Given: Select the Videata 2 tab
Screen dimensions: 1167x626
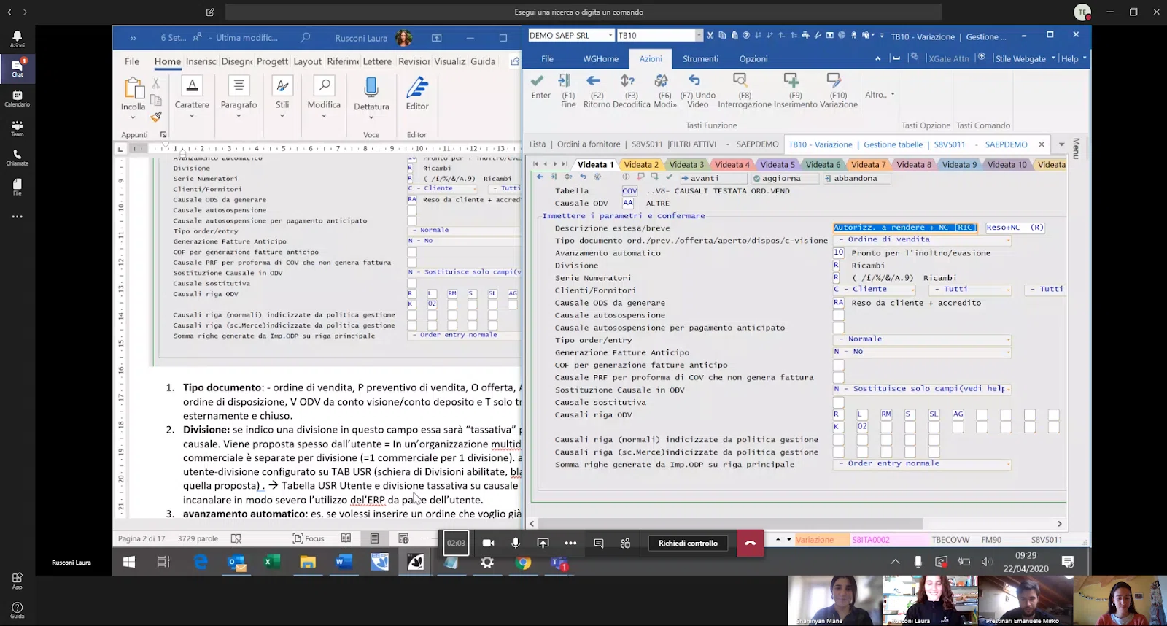Looking at the screenshot, I should coord(641,165).
